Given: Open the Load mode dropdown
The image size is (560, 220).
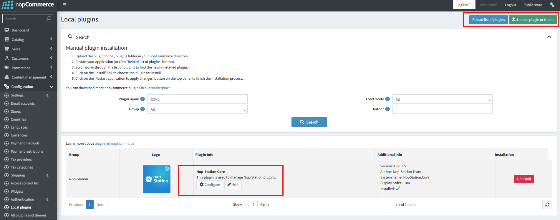Looking at the screenshot, I should [x=442, y=99].
